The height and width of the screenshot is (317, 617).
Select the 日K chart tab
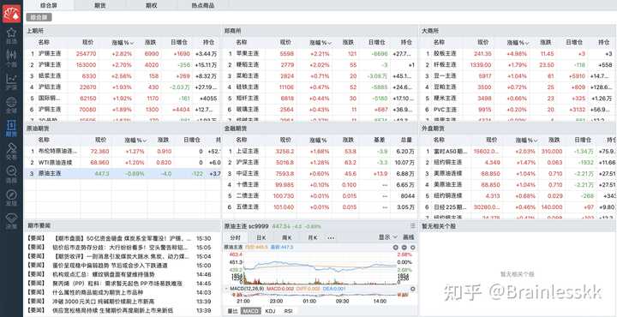261,237
